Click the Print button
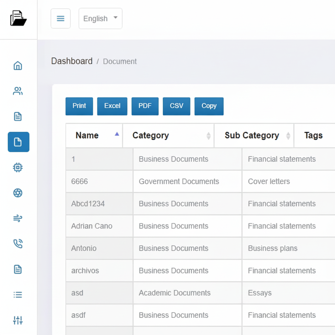The width and height of the screenshot is (335, 335). [79, 106]
